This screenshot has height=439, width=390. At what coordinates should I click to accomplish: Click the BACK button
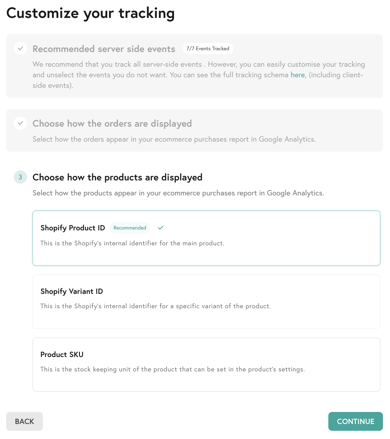pyautogui.click(x=24, y=421)
